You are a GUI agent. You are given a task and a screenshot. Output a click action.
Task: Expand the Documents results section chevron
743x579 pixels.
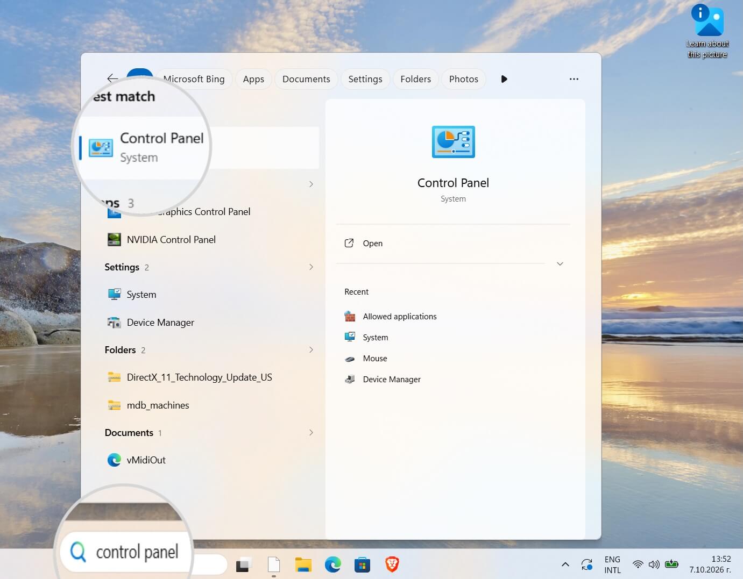pyautogui.click(x=311, y=433)
